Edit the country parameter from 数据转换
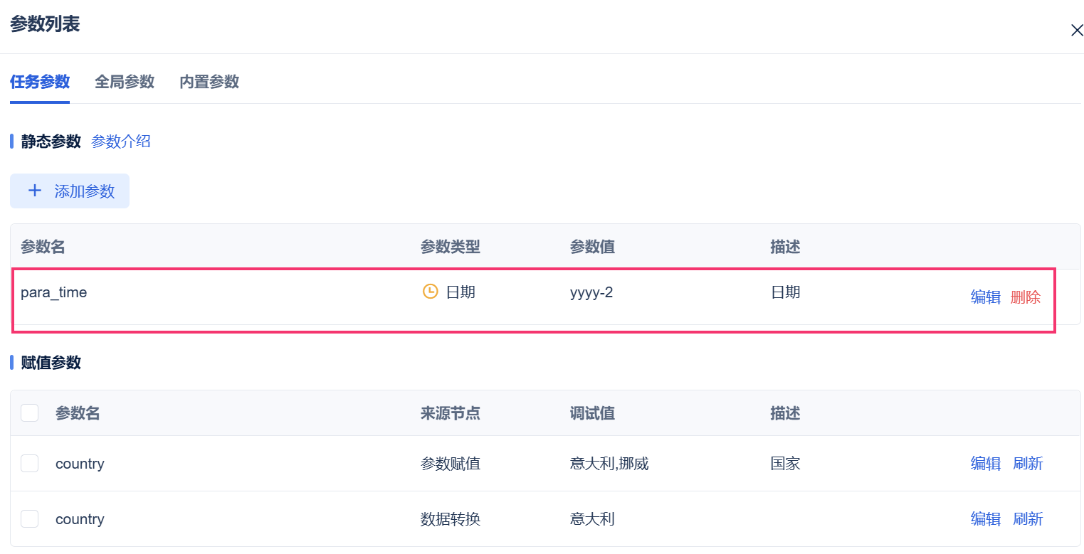Image resolution: width=1084 pixels, height=554 pixels. click(986, 519)
